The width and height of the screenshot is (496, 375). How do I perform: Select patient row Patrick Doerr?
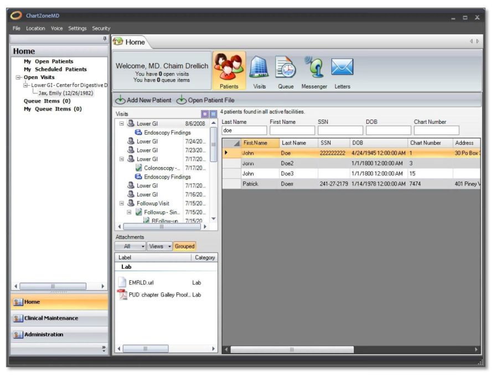point(351,184)
